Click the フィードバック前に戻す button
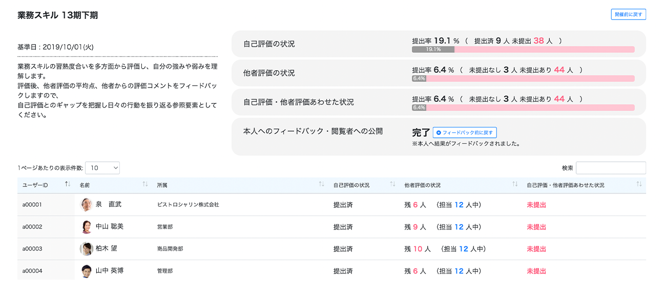666x295 pixels. pos(465,133)
